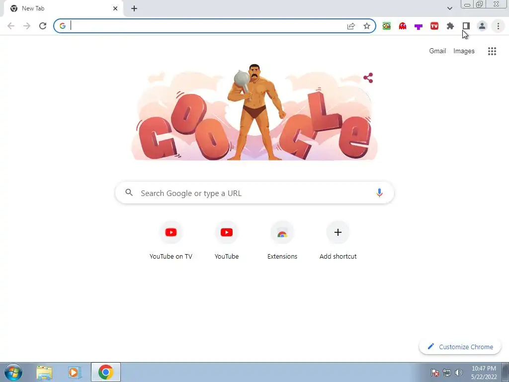509x382 pixels.
Task: Expand the tab search chevron
Action: 449,8
